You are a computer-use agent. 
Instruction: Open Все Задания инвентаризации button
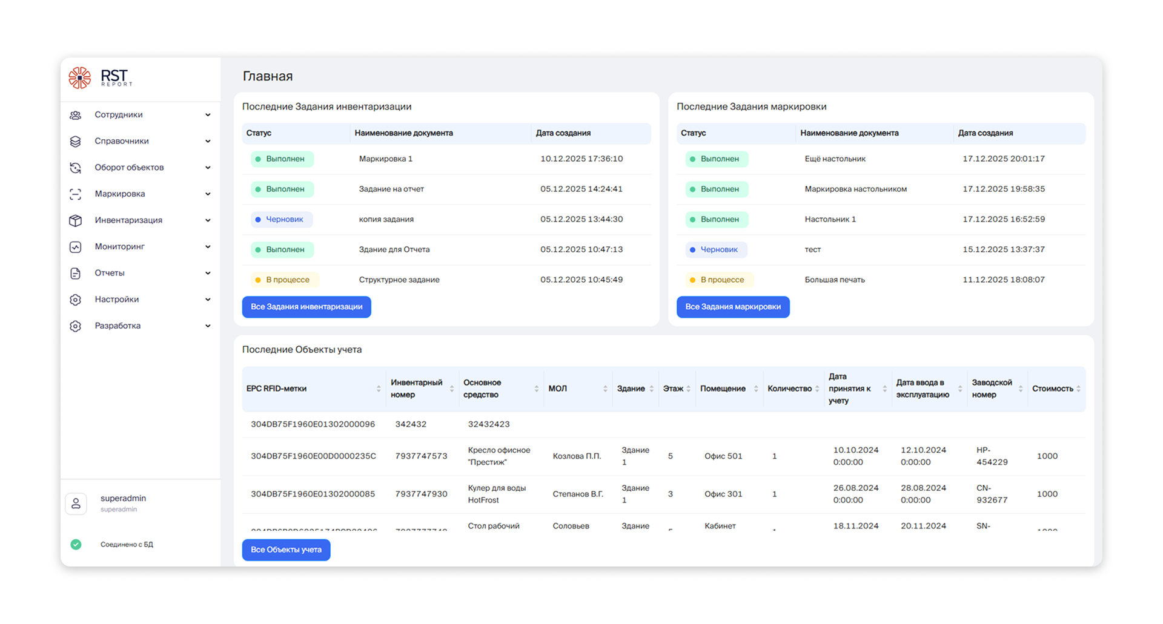click(x=306, y=307)
